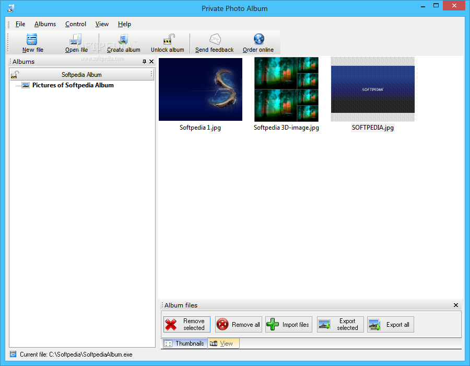This screenshot has height=366, width=470.
Task: Click the New file toolbar label
Action: tap(33, 50)
